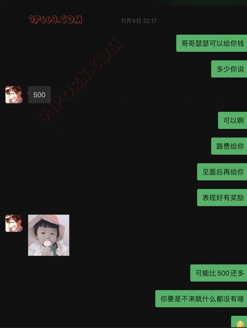
Task: Click the digits 500 inside the 可能比 bubble
Action: (x=223, y=273)
